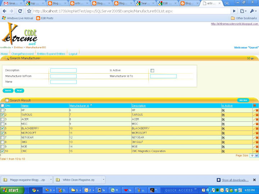
Task: Edit the MISC row with the pencil icon
Action: pyautogui.click(x=254, y=124)
